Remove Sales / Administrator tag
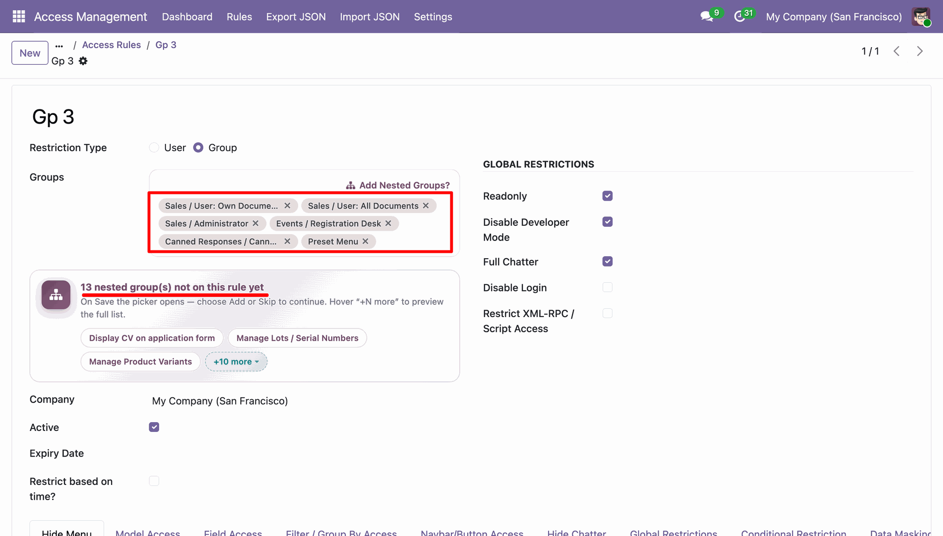Screen dimensions: 943x536 point(255,223)
